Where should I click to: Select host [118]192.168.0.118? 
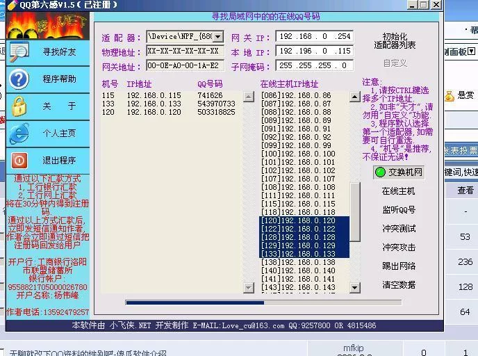coord(304,212)
